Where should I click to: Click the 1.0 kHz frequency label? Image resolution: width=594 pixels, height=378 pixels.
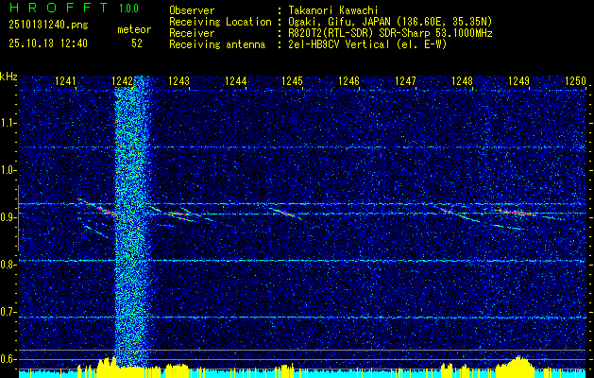click(8, 171)
